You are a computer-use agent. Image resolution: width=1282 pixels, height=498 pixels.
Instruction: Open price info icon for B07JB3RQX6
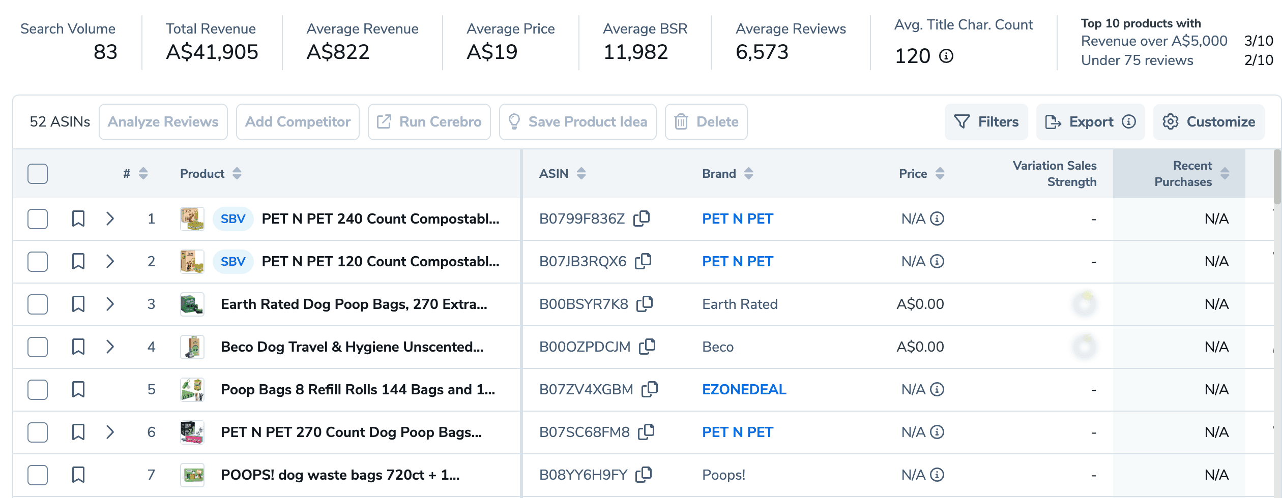point(937,261)
